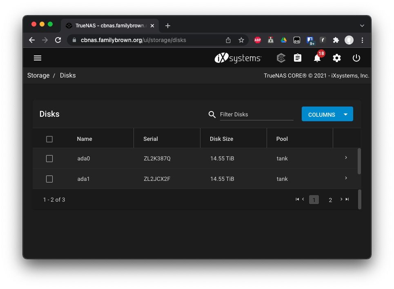Viewport: 394px width, 289px height.
Task: Sort by the Pool column header
Action: pyautogui.click(x=282, y=139)
